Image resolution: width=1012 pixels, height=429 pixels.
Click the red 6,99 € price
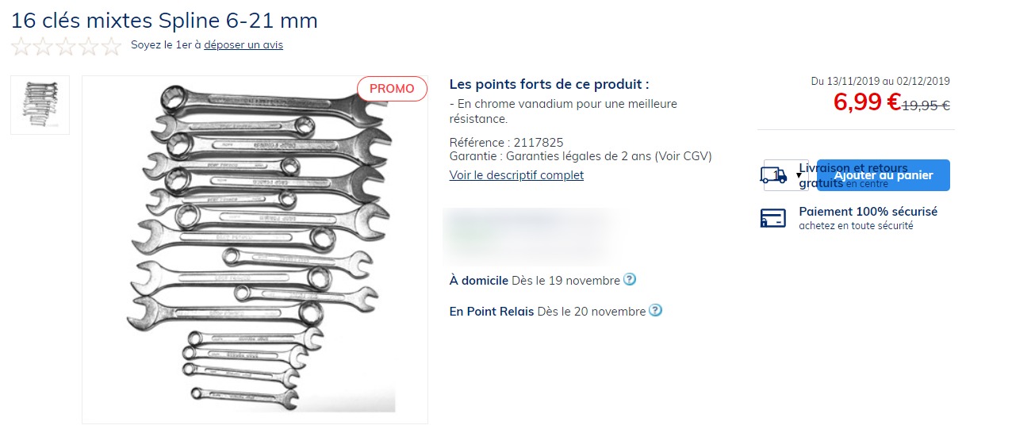[x=866, y=102]
